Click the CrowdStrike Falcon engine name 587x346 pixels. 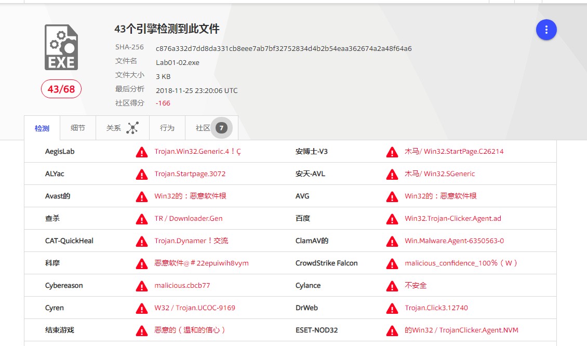pos(326,263)
